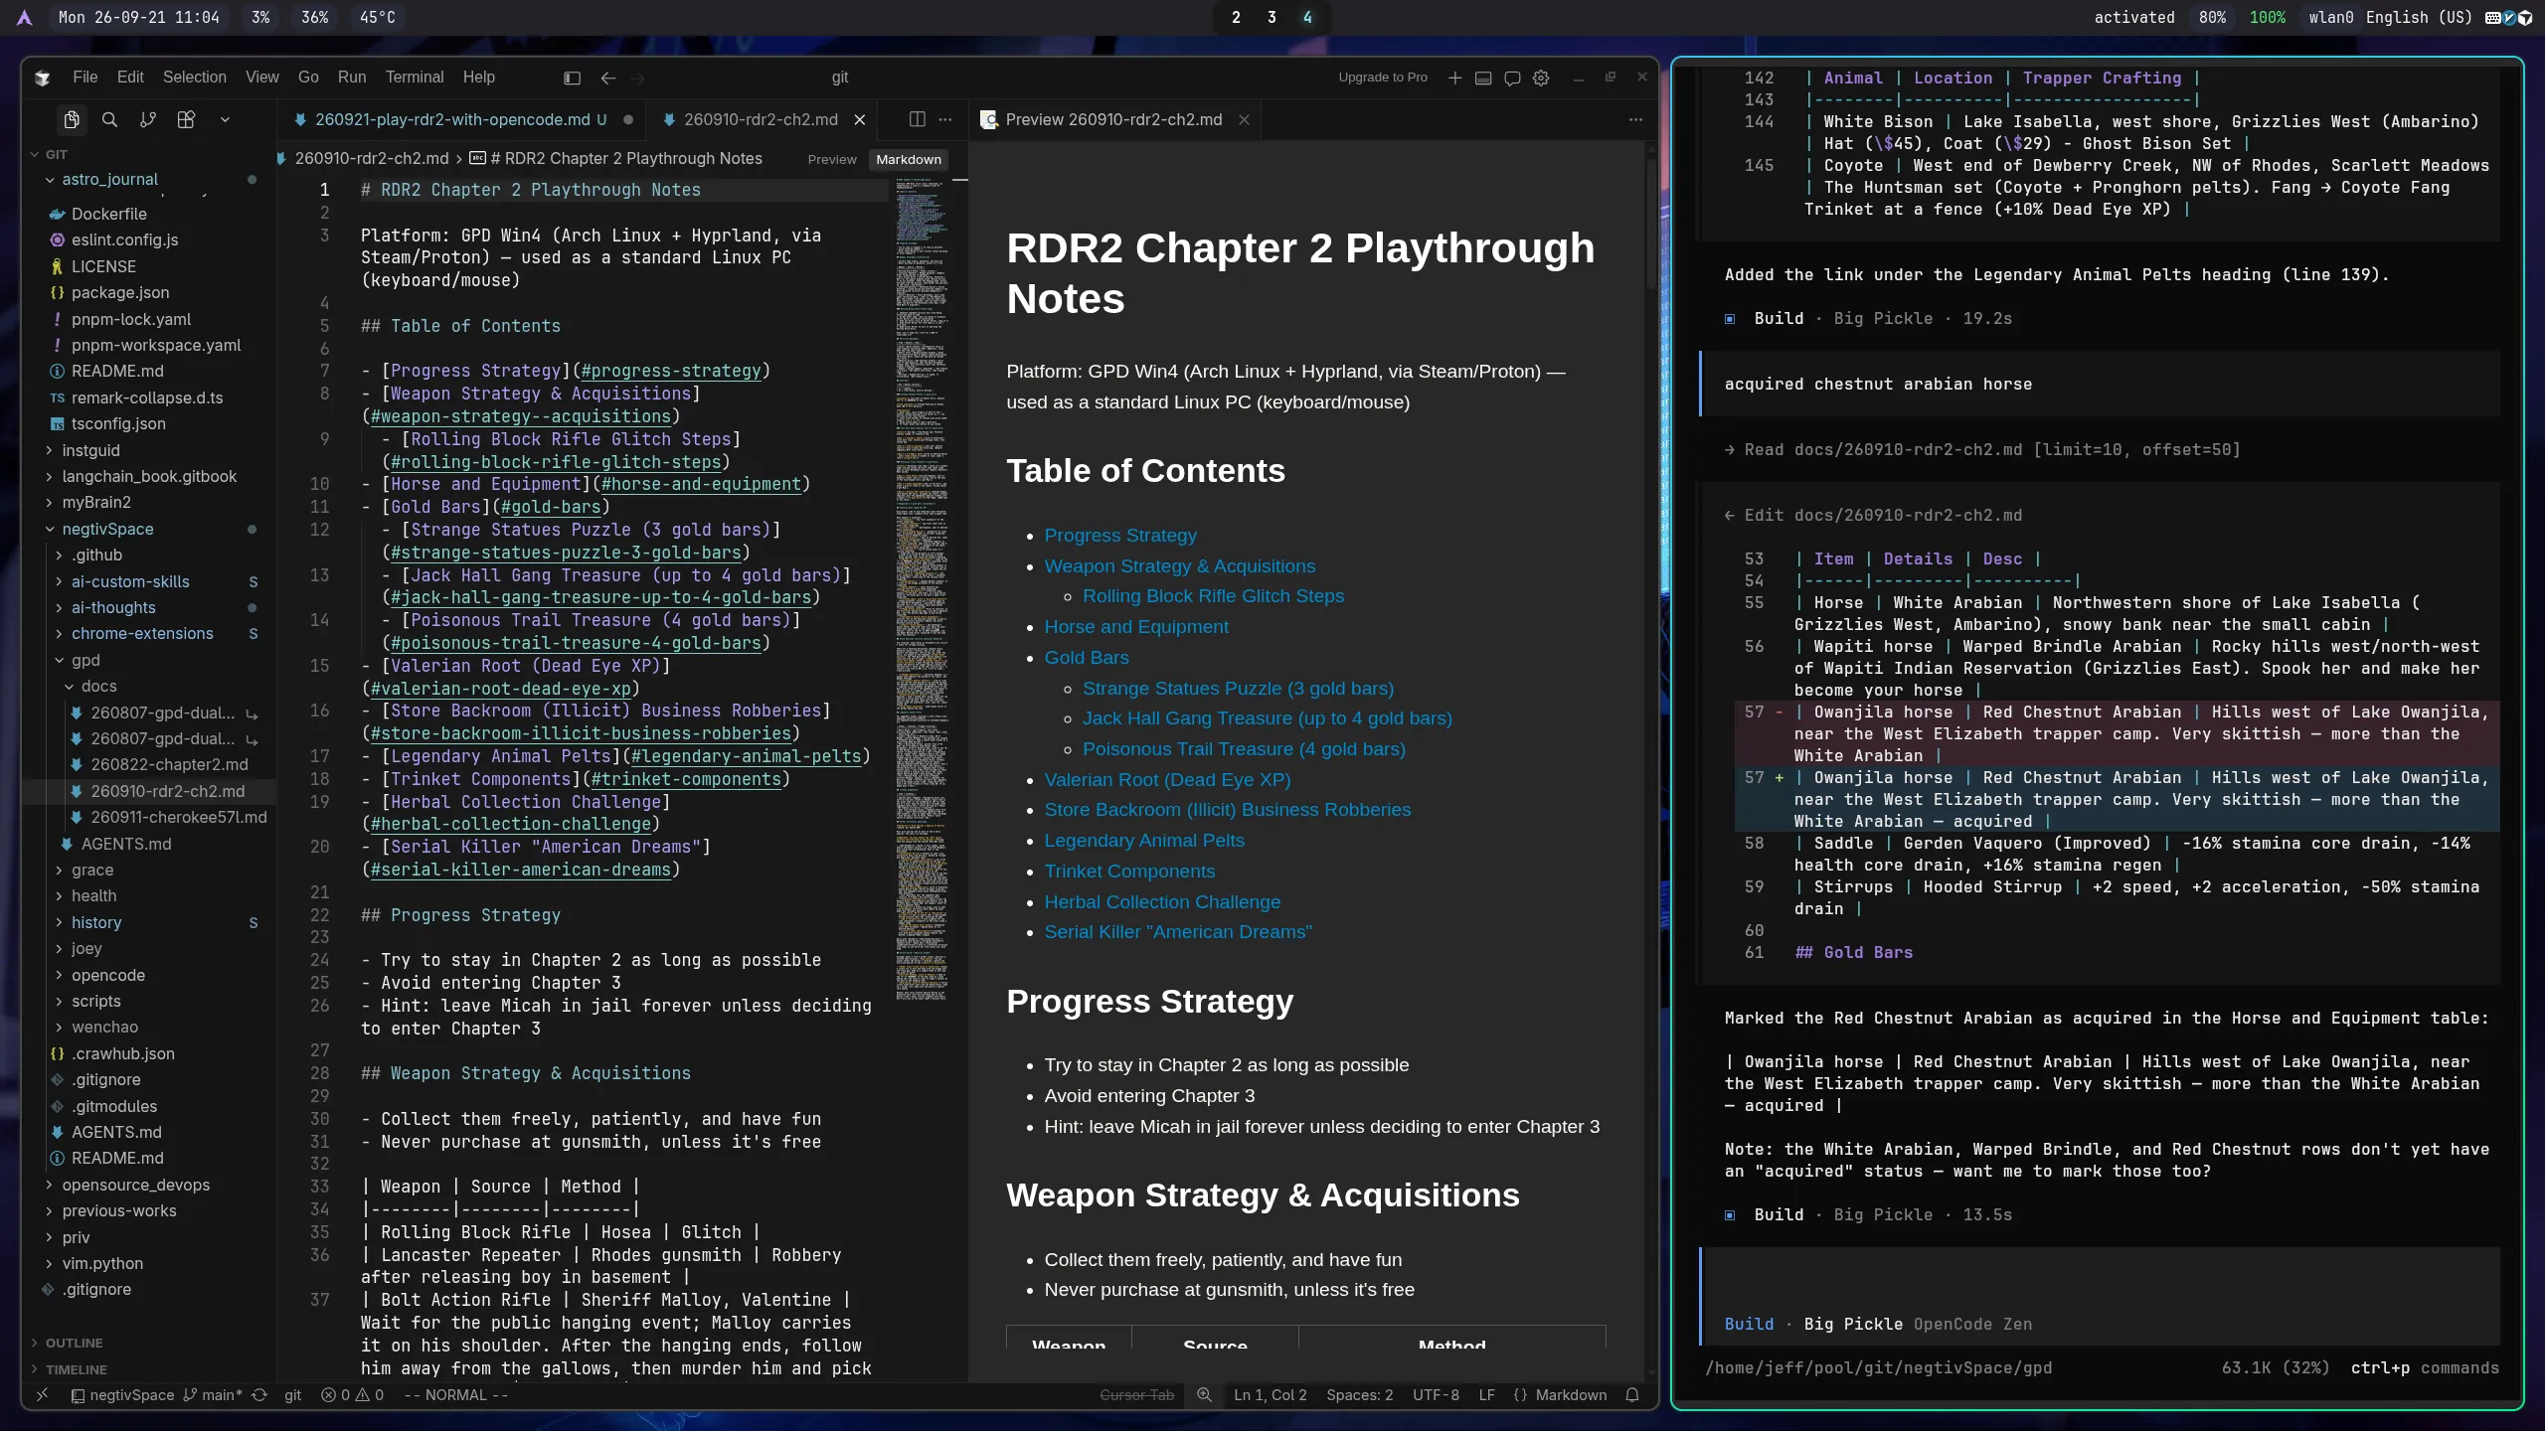This screenshot has width=2545, height=1431.
Task: Click the plus new chat icon
Action: point(1454,78)
